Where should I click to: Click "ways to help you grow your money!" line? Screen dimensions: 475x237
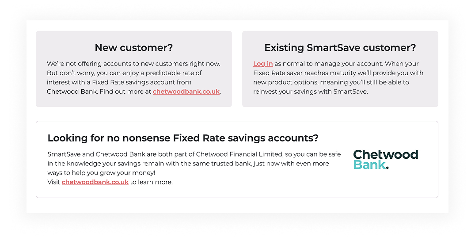101,173
